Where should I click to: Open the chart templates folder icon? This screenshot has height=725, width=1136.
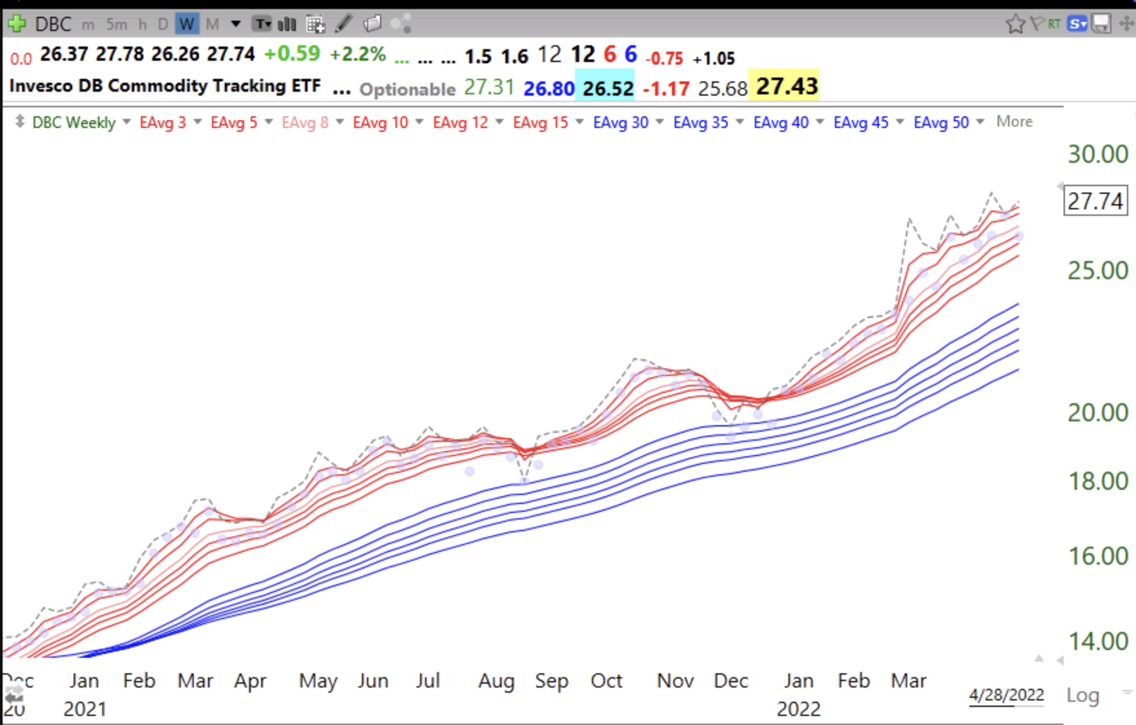(x=372, y=25)
